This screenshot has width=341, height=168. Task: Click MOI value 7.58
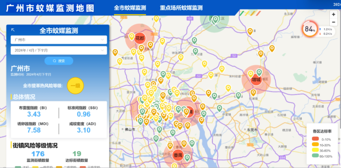coord(34,130)
